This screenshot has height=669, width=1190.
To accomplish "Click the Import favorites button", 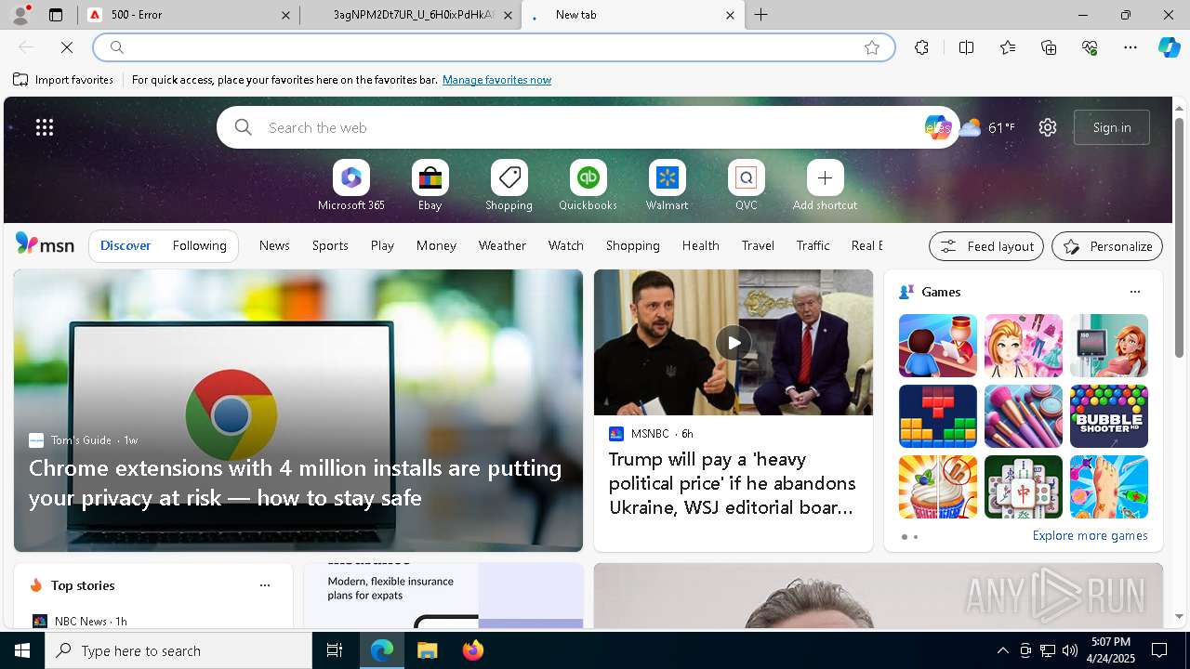I will (63, 80).
